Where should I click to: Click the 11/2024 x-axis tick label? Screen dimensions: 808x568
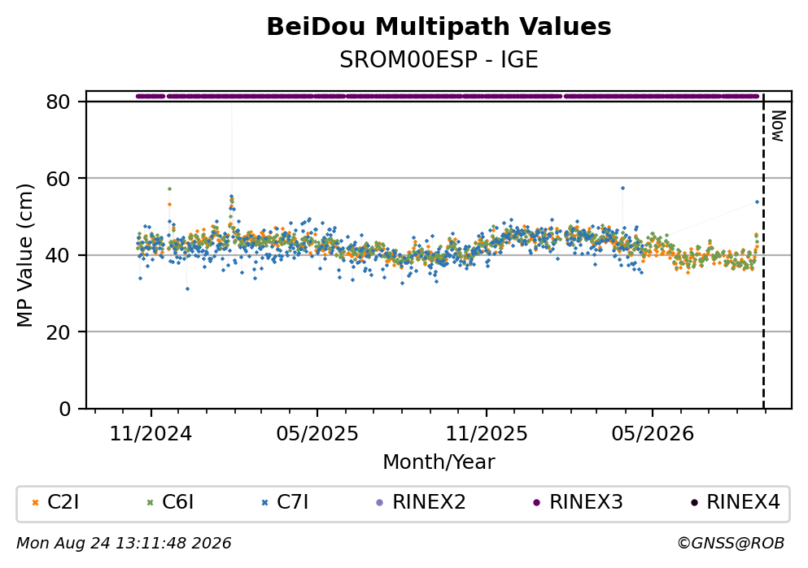151,434
